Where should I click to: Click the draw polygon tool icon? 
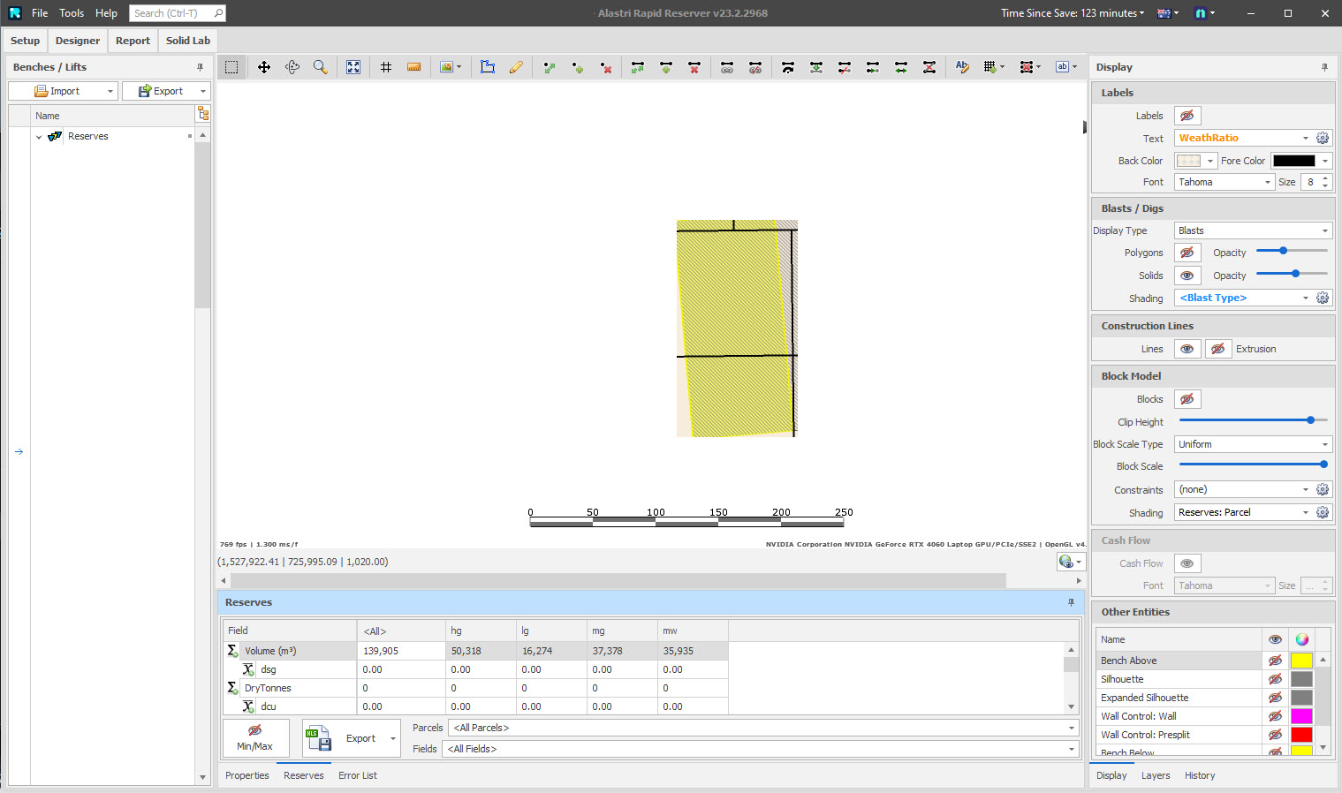click(x=488, y=67)
